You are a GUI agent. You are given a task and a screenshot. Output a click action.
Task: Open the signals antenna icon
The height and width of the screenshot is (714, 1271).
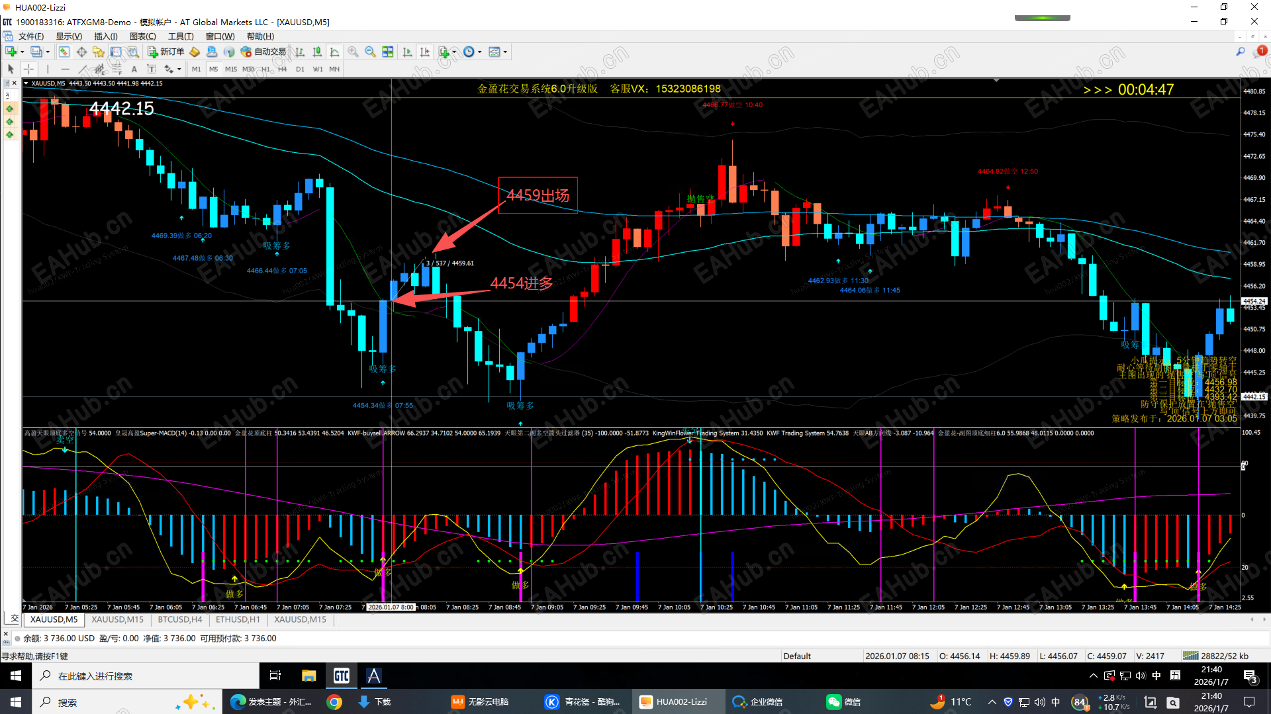(229, 52)
